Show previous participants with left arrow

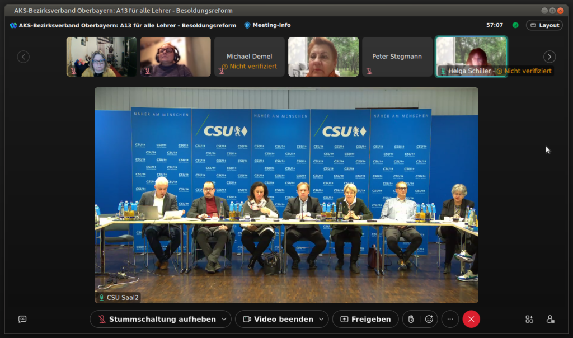pos(24,57)
